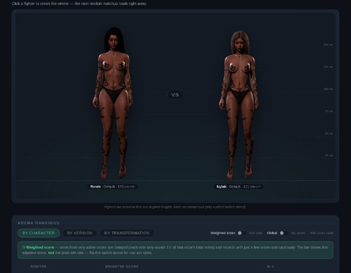Click the W-L column header
The image size is (351, 273).
click(x=270, y=266)
